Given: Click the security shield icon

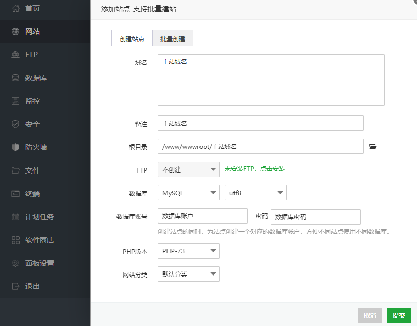Looking at the screenshot, I should [x=15, y=124].
